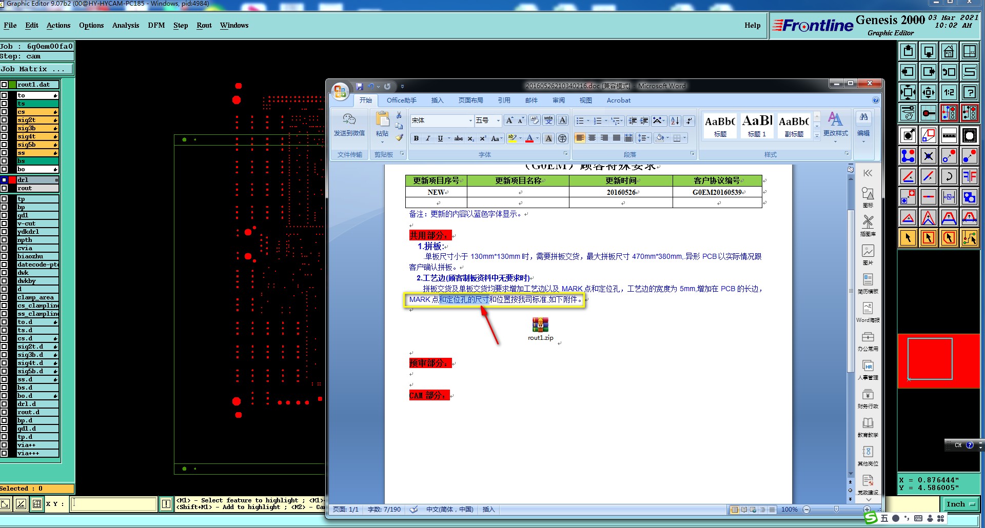Click the zoom out minus button
985x528 pixels.
(806, 510)
